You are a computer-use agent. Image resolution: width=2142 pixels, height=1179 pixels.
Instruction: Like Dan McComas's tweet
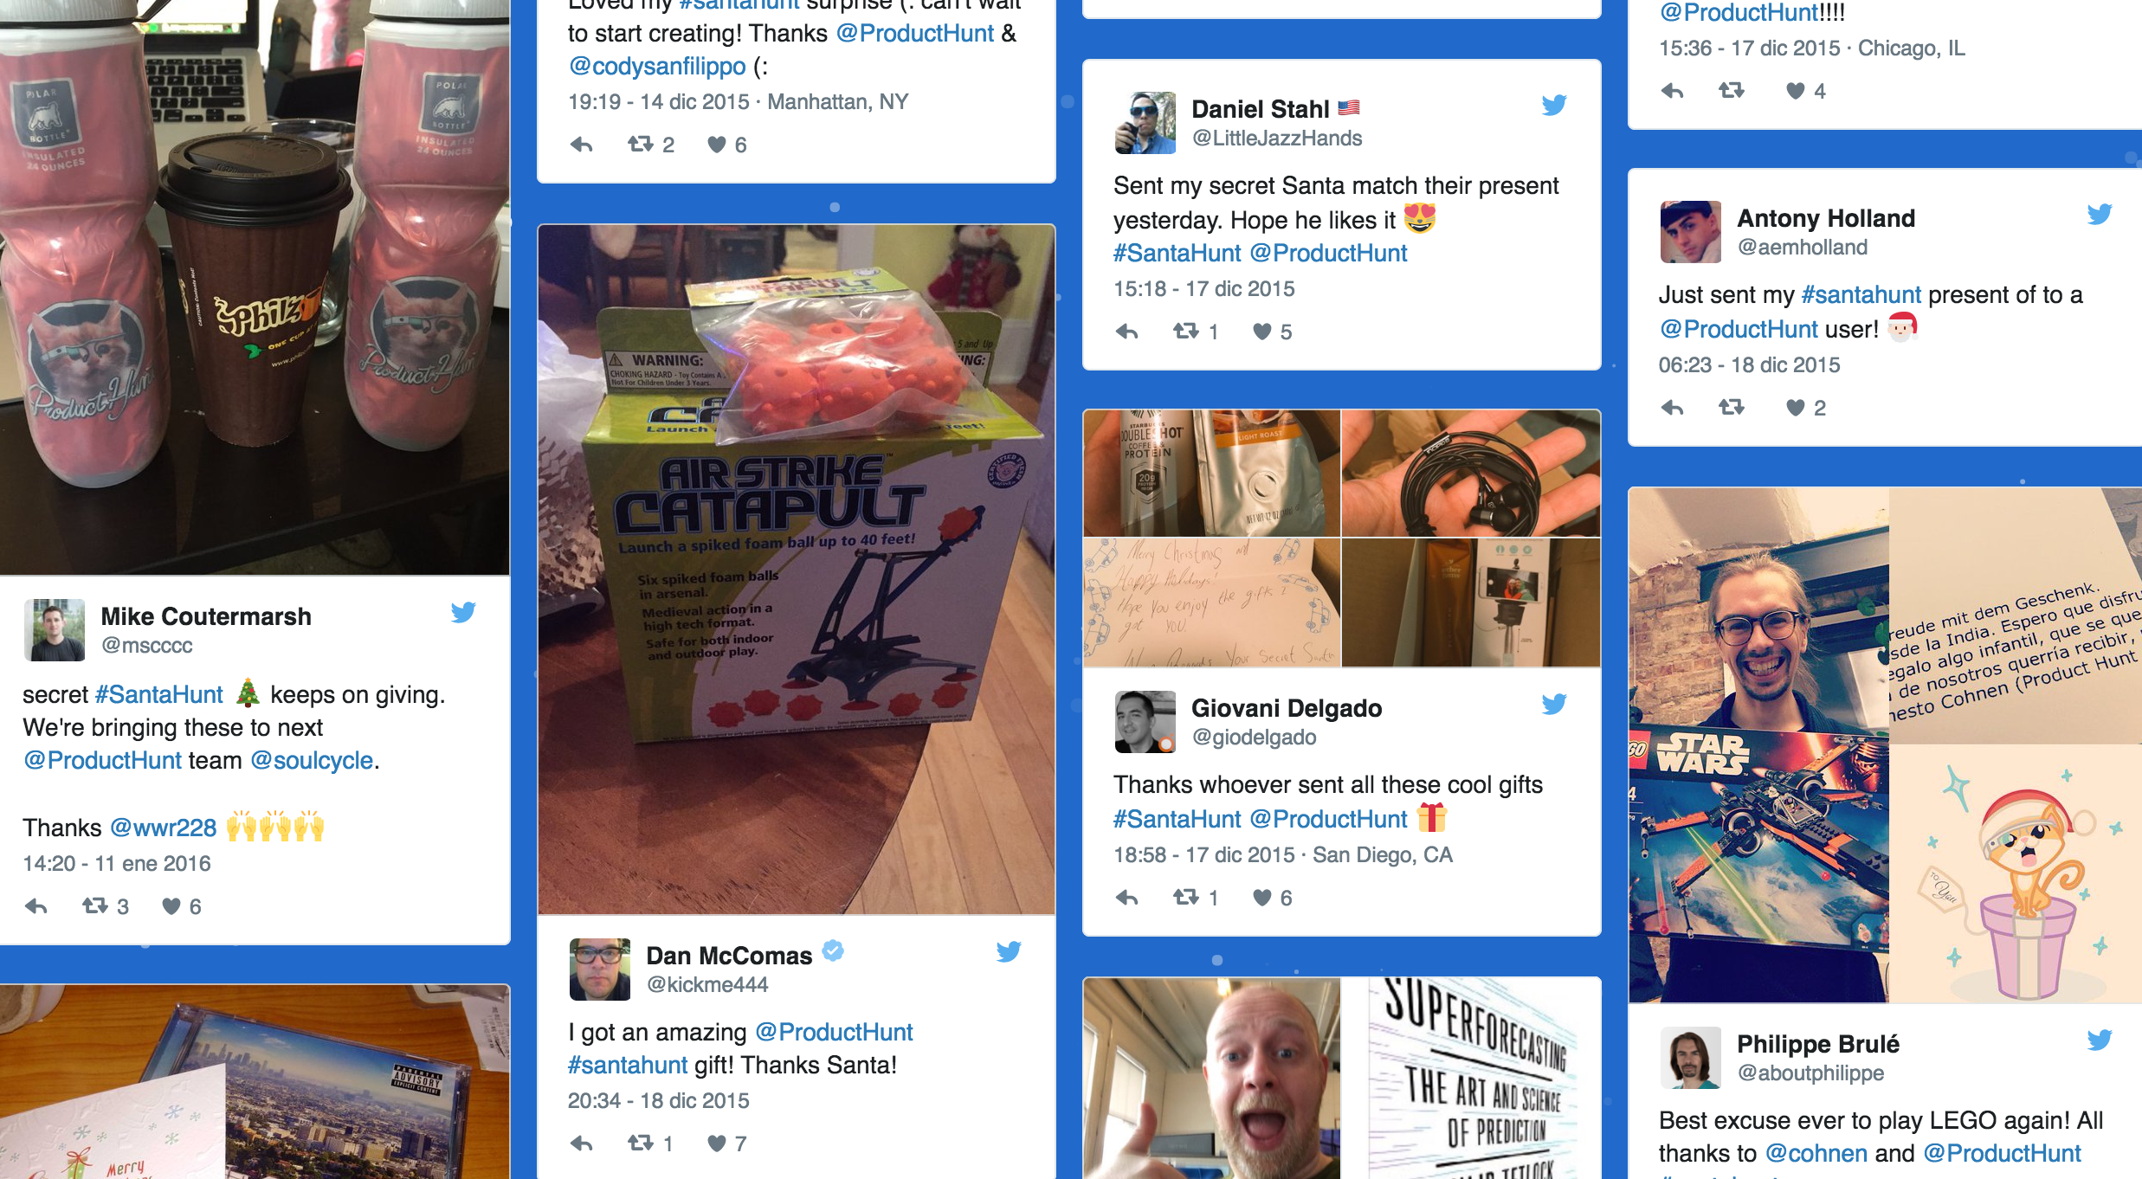coord(717,1144)
